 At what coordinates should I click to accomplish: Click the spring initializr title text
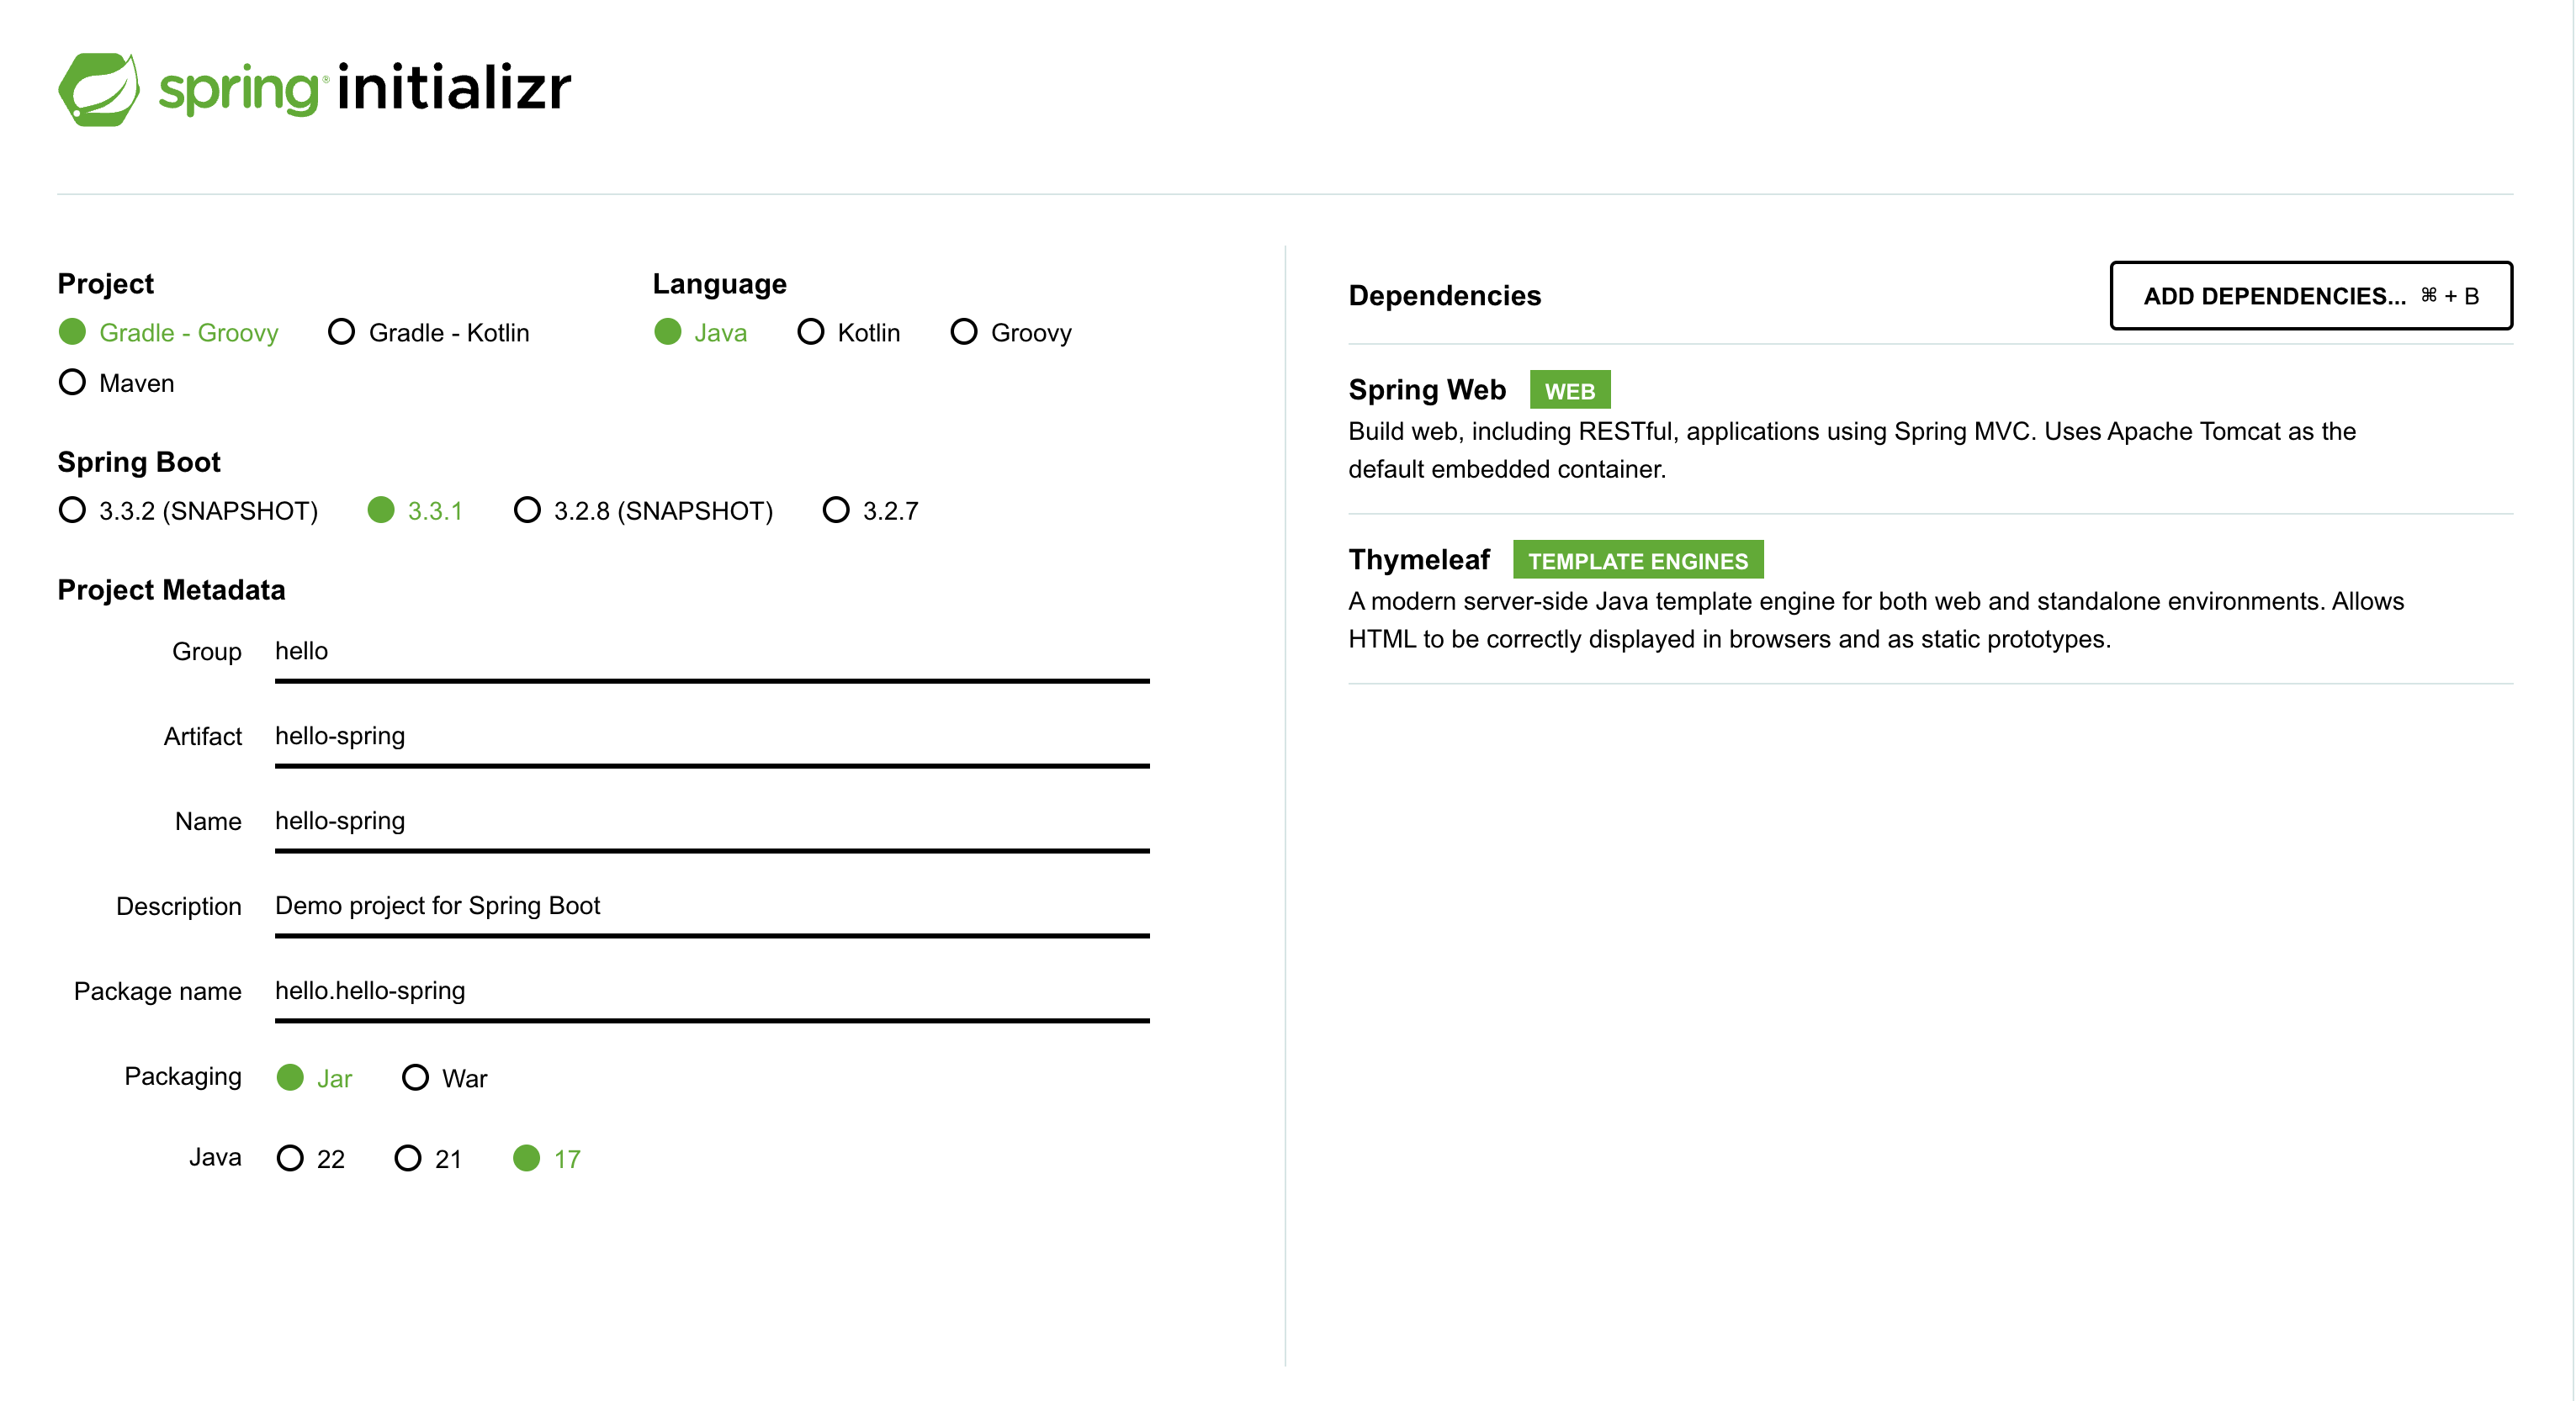pos(365,88)
